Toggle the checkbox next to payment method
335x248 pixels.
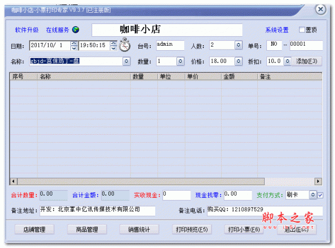(x=320, y=195)
